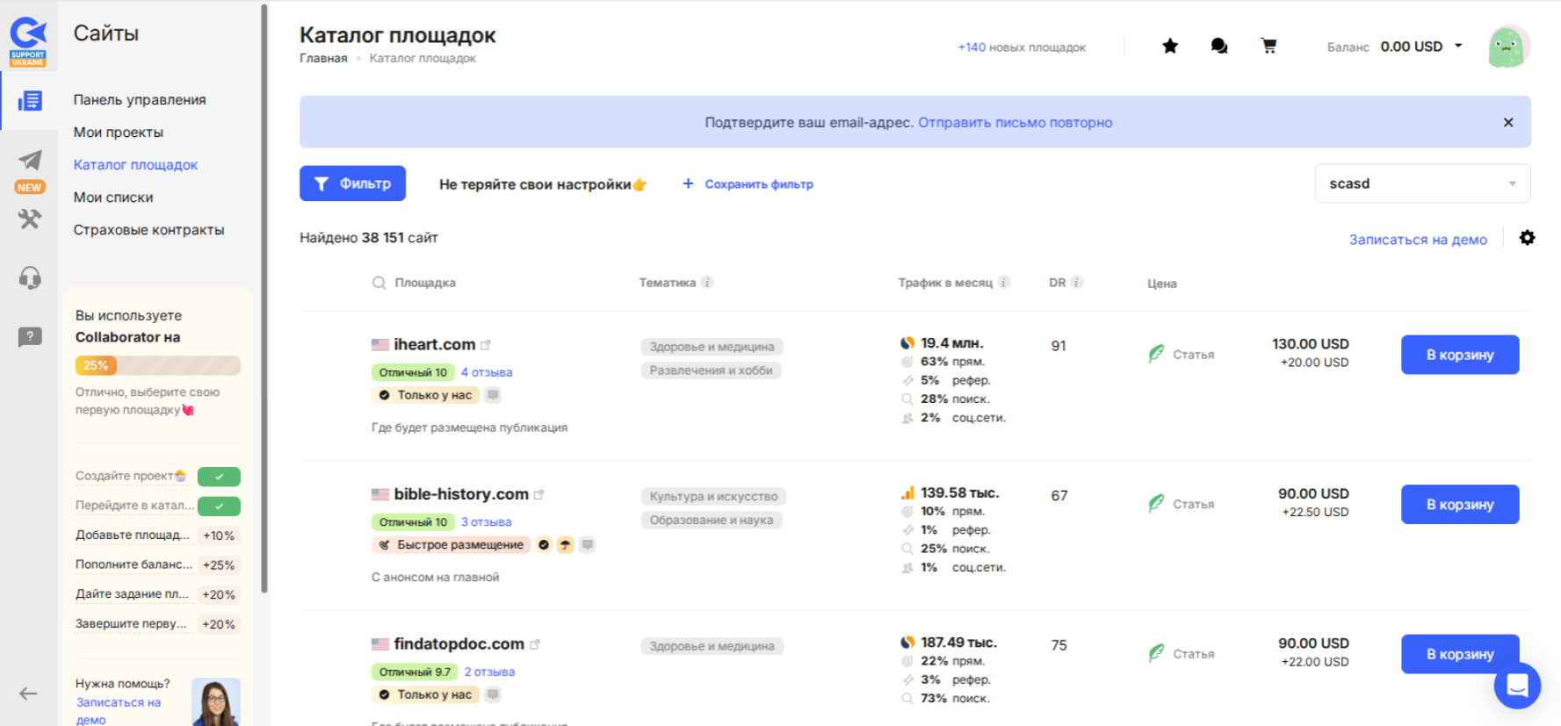Show info tooltip for Тематика column
This screenshot has width=1561, height=726.
(x=707, y=283)
